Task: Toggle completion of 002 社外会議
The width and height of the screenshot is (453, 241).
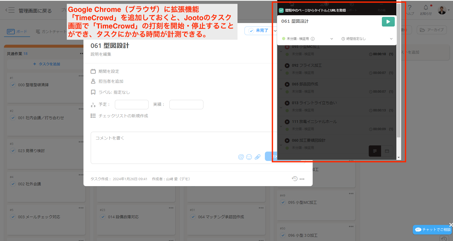Action: pyautogui.click(x=13, y=184)
